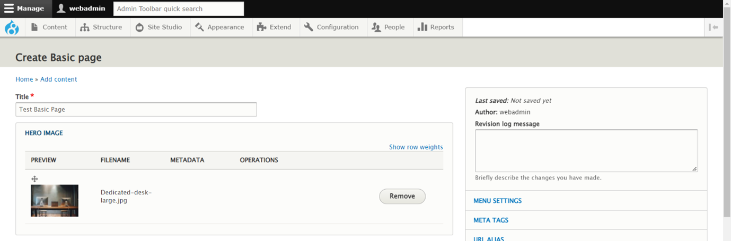This screenshot has height=241, width=731.
Task: Open the Reports toolbar item
Action: pyautogui.click(x=436, y=28)
